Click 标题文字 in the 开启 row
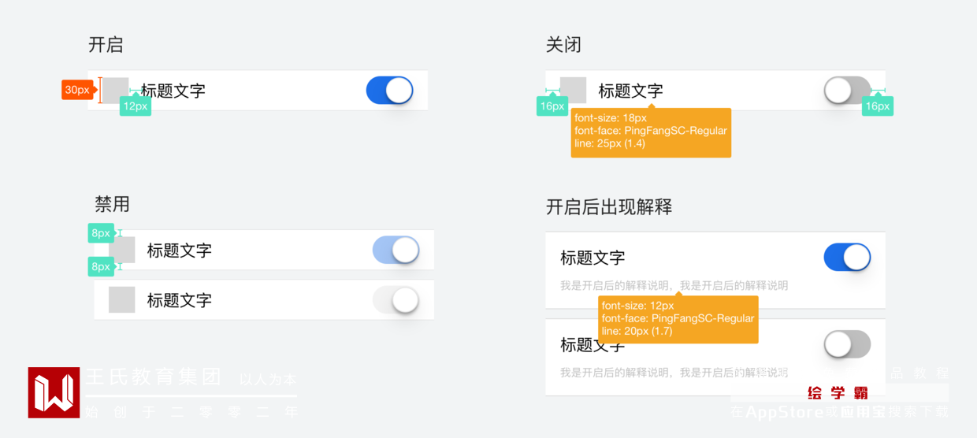The image size is (977, 438). 173,91
